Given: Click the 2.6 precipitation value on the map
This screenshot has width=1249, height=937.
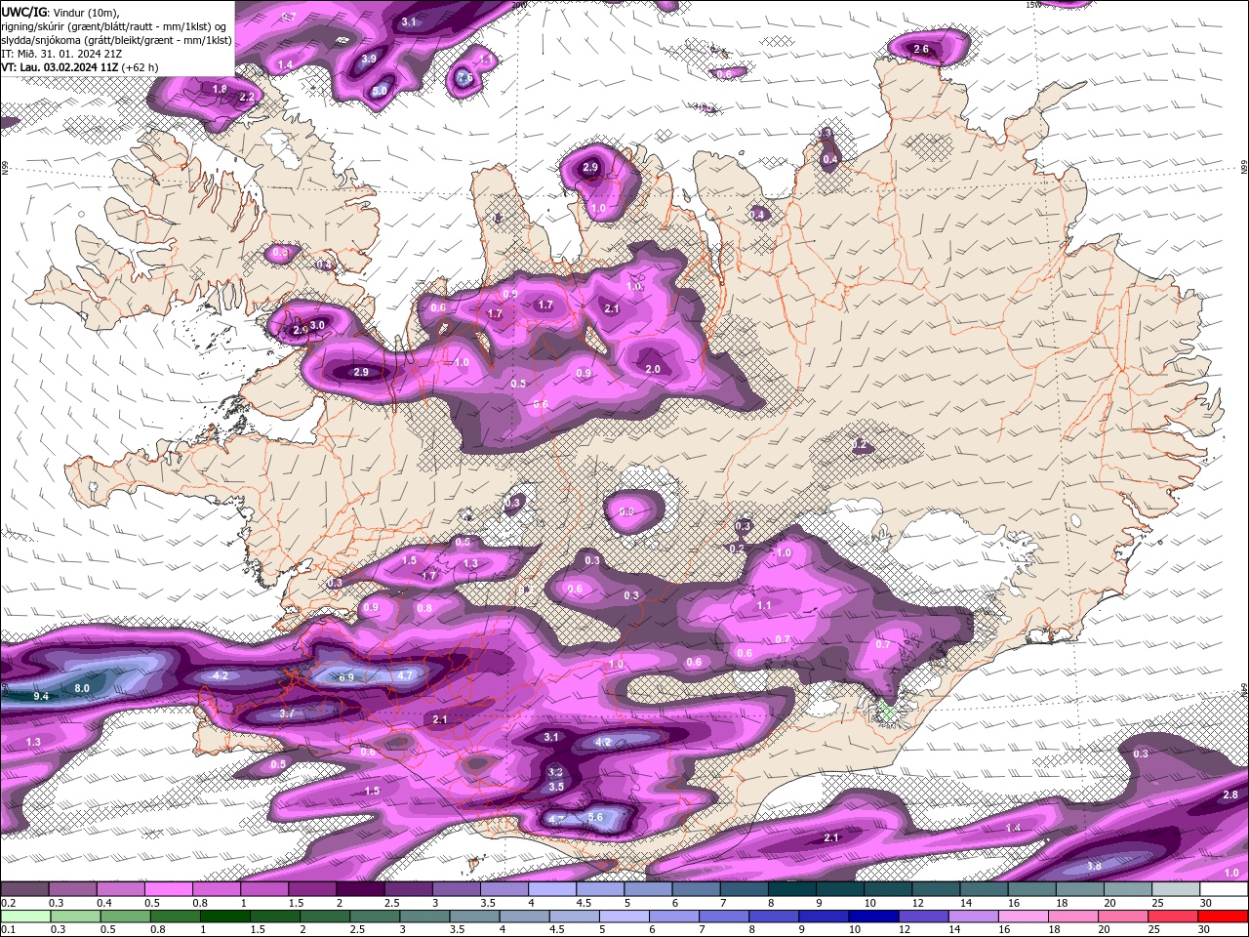Looking at the screenshot, I should [x=921, y=49].
